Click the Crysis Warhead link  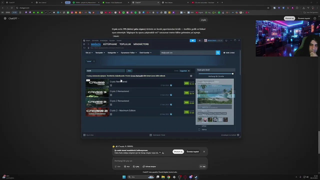(x=137, y=76)
